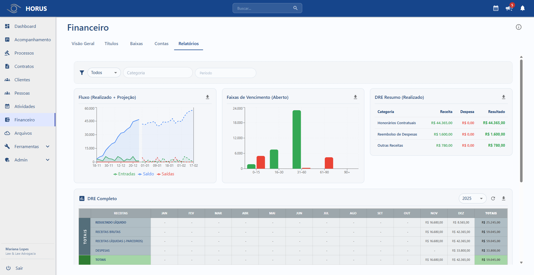The height and width of the screenshot is (275, 534).
Task: Download Faixas de Vencimento chart
Action: click(355, 97)
